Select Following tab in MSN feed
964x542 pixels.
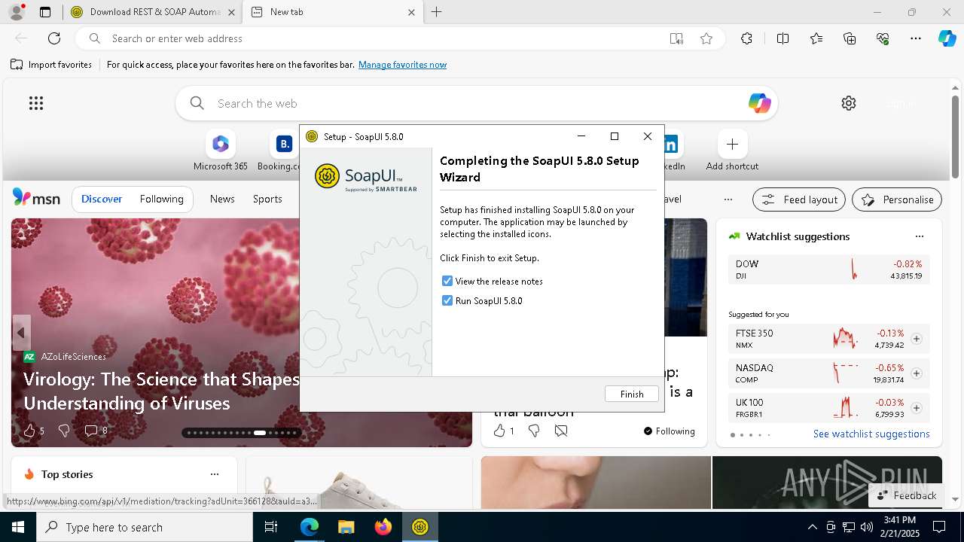click(x=161, y=199)
